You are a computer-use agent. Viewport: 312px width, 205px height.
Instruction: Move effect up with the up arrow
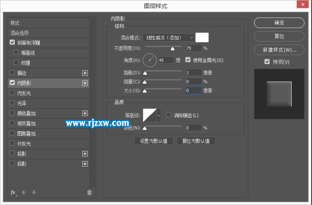[24, 193]
